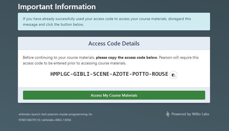This screenshot has width=229, height=131.
Task: Click the Access Code Details card header
Action: [x=114, y=43]
